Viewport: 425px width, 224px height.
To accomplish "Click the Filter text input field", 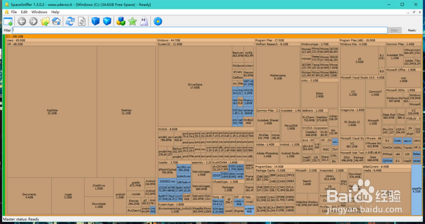I will (200, 30).
